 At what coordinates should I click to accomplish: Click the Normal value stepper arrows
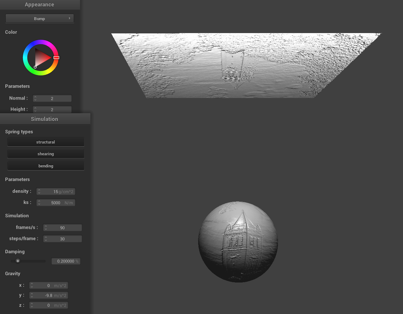pyautogui.click(x=35, y=99)
